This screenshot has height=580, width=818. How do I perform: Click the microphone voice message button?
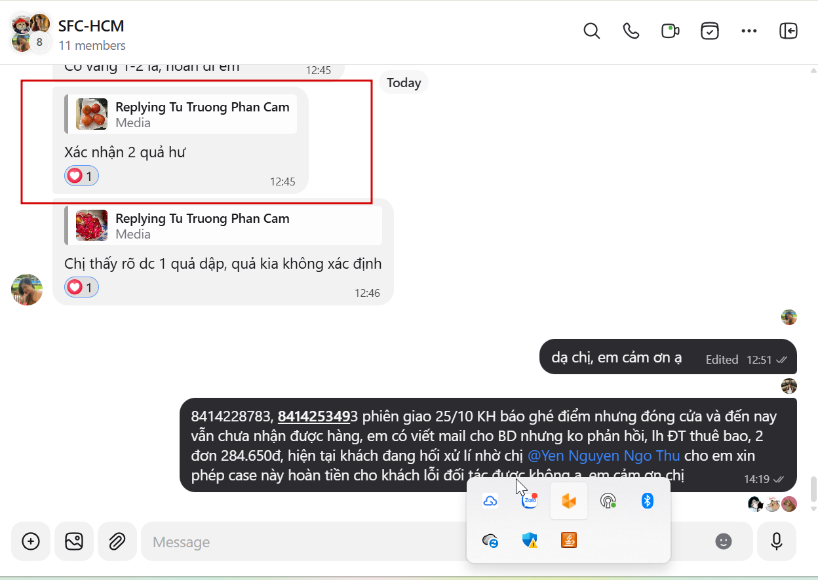click(777, 541)
